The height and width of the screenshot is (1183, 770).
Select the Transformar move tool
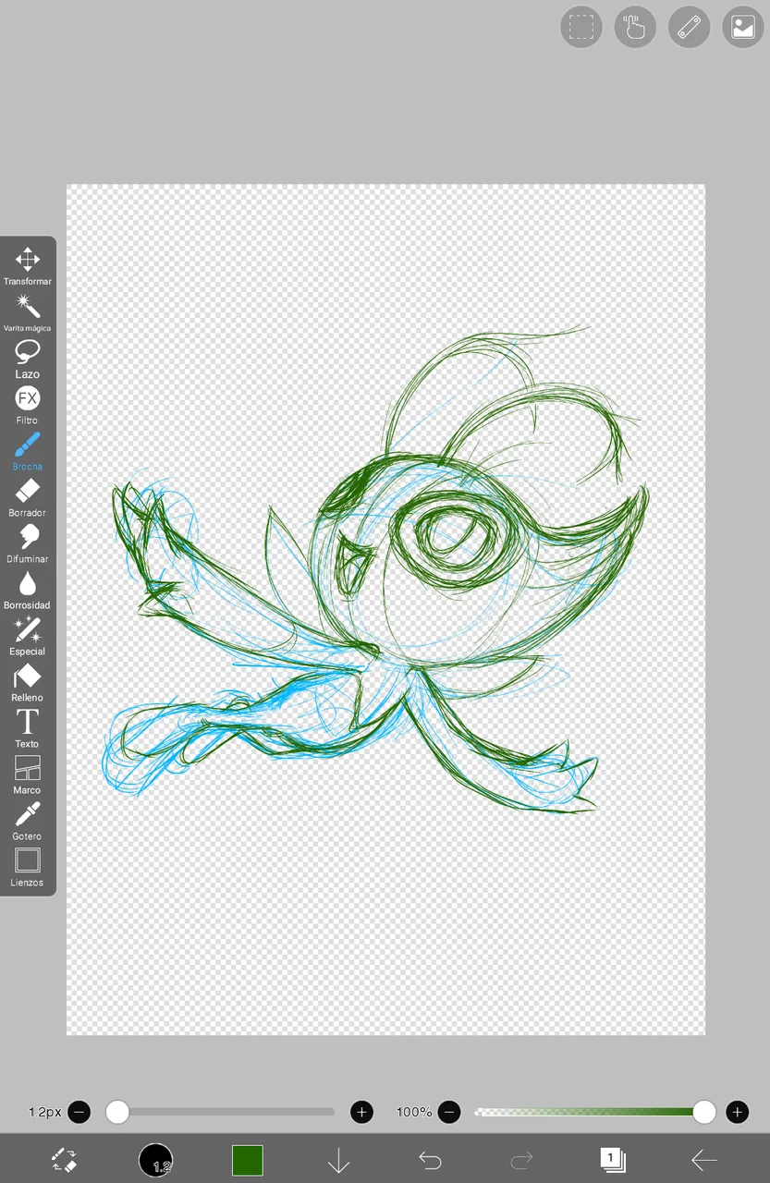(x=28, y=266)
